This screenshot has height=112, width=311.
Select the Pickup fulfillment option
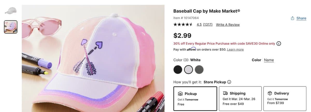(x=195, y=99)
